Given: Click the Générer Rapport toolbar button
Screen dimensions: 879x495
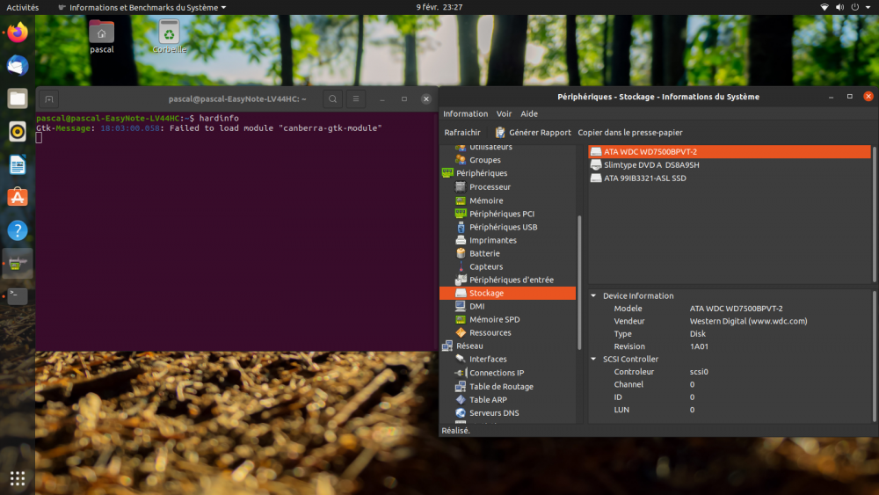Looking at the screenshot, I should tap(533, 133).
